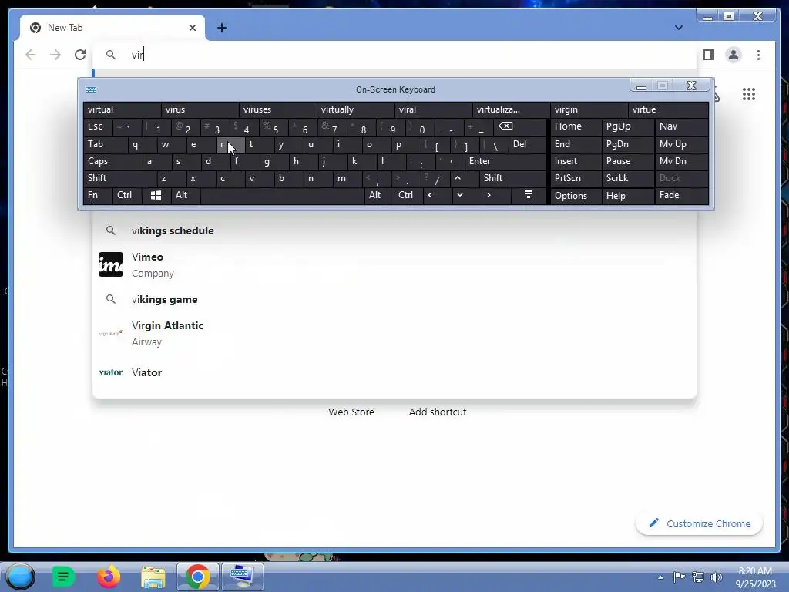Choose 'virtual' word prediction
The height and width of the screenshot is (592, 789).
[123, 109]
